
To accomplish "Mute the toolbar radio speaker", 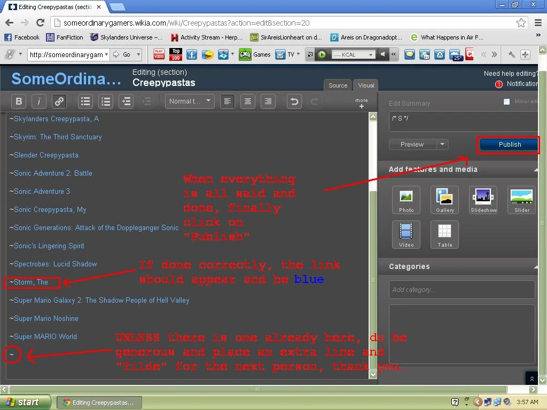I will [x=382, y=54].
